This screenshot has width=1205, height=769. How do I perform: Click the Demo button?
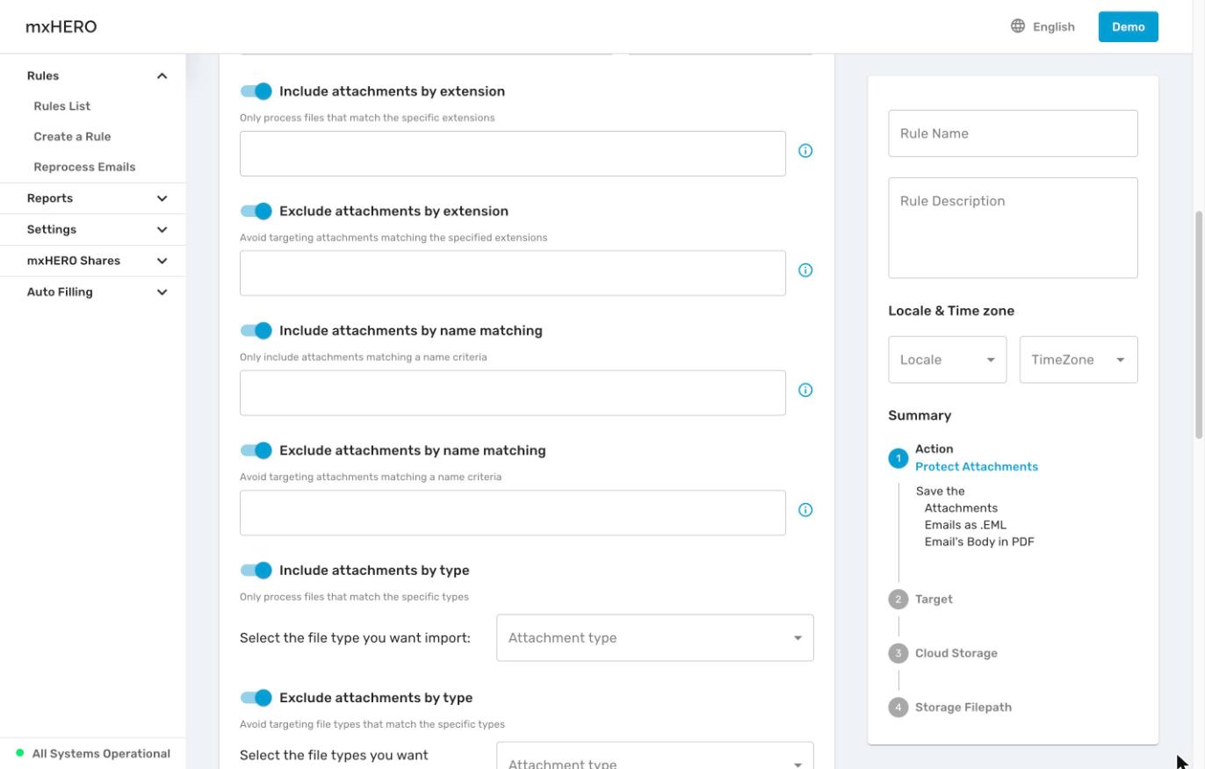[x=1129, y=26]
